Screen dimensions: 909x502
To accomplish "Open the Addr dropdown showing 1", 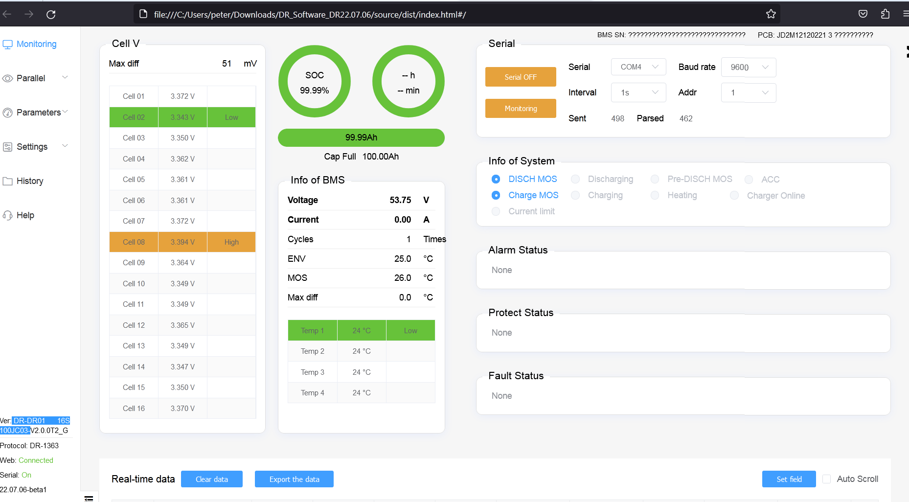I will click(749, 92).
